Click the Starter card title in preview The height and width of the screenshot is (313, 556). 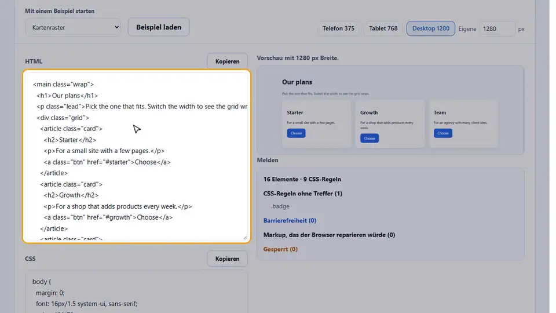(x=295, y=112)
